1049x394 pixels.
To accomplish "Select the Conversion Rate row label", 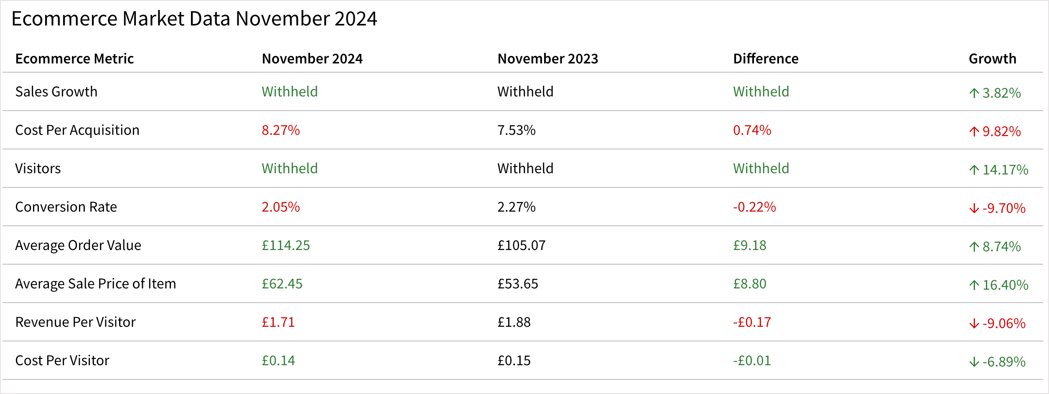I will pos(66,207).
